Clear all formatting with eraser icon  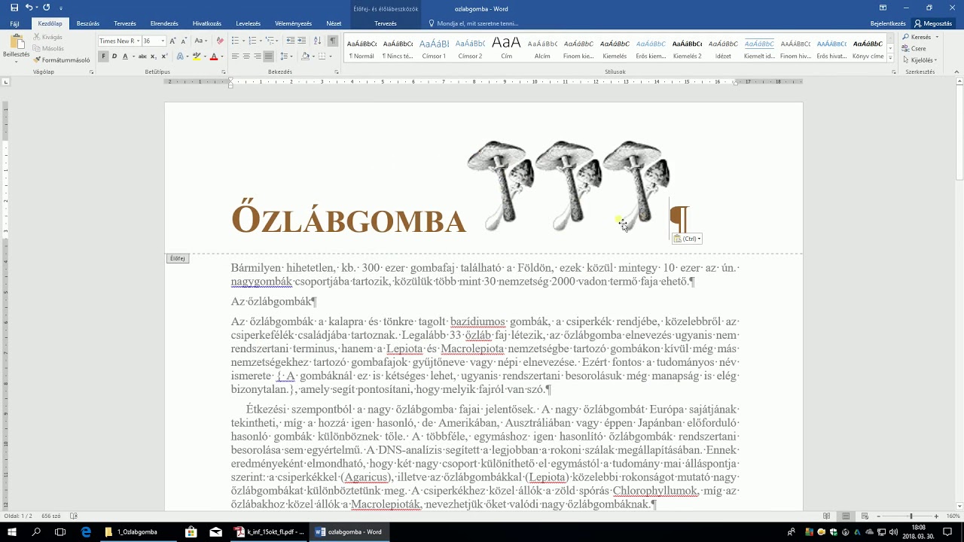[220, 41]
